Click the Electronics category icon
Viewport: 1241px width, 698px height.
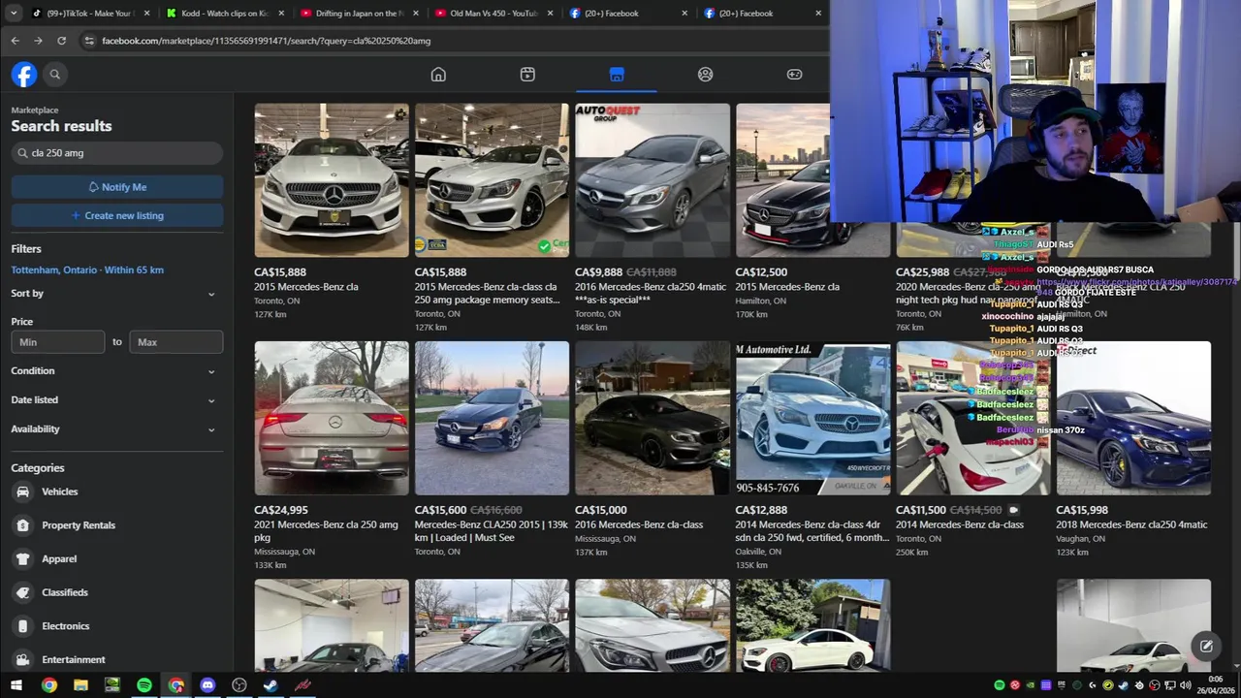[x=22, y=626]
